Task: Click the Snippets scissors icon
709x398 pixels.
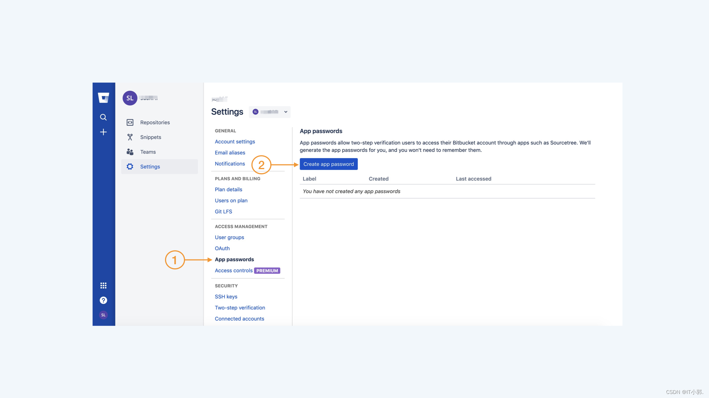Action: [x=130, y=137]
